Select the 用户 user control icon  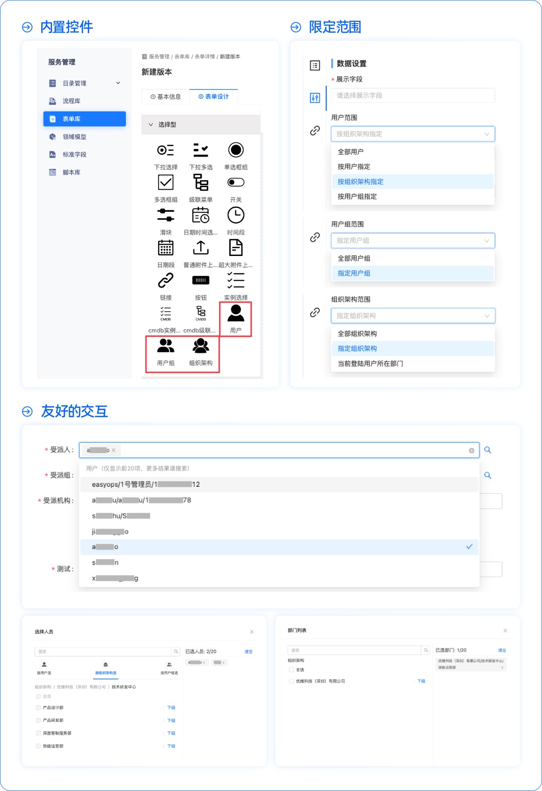point(236,313)
